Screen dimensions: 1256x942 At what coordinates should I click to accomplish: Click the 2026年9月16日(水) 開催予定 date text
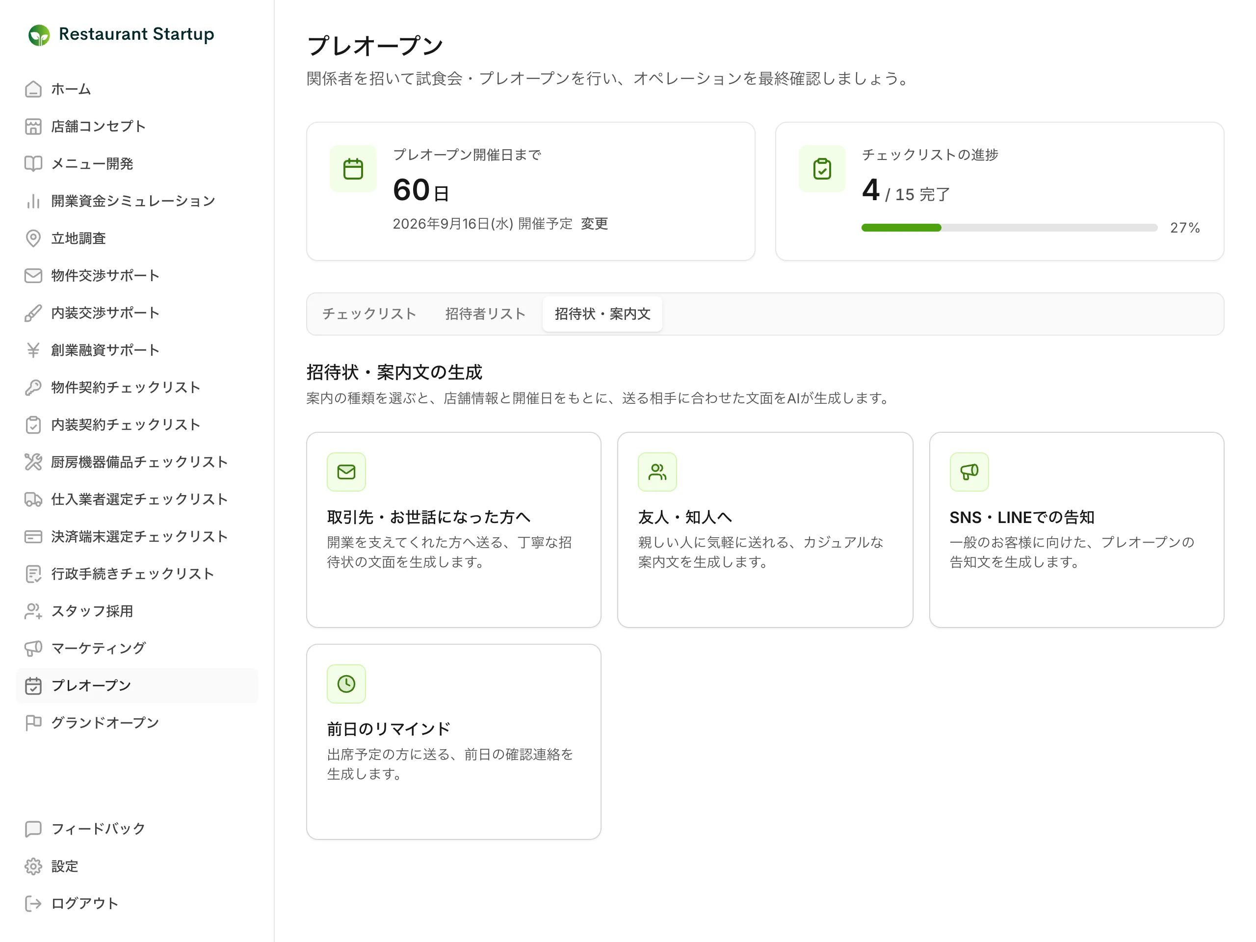(483, 224)
